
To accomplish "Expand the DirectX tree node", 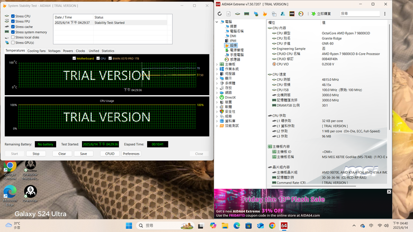I will (217, 97).
